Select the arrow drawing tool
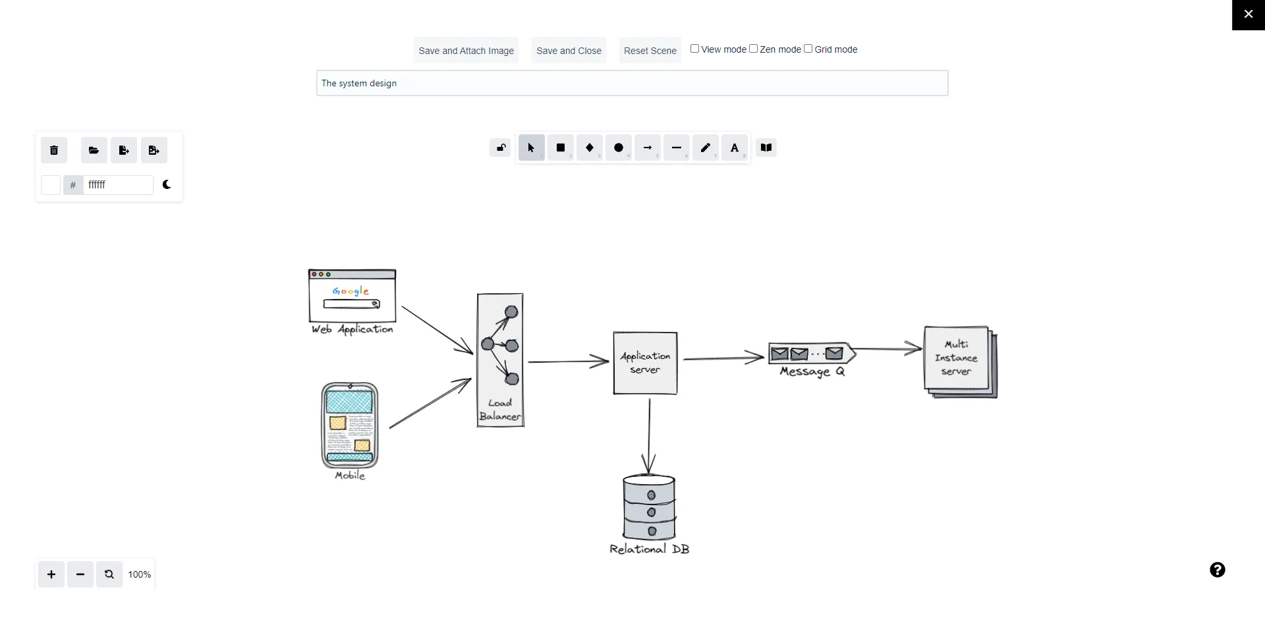Screen dimensions: 1265x625 pyautogui.click(x=648, y=148)
